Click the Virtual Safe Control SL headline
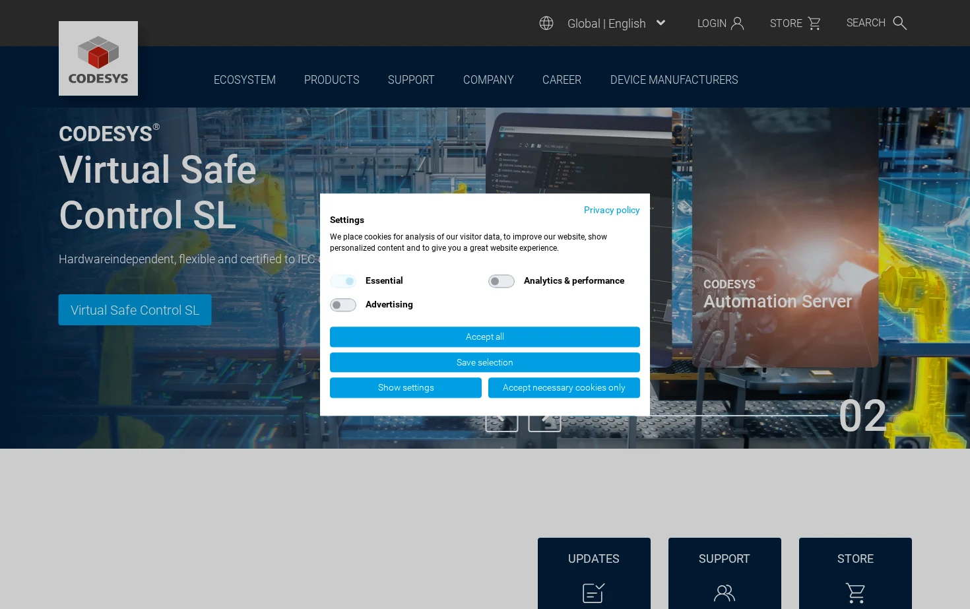The image size is (970, 609). (158, 192)
